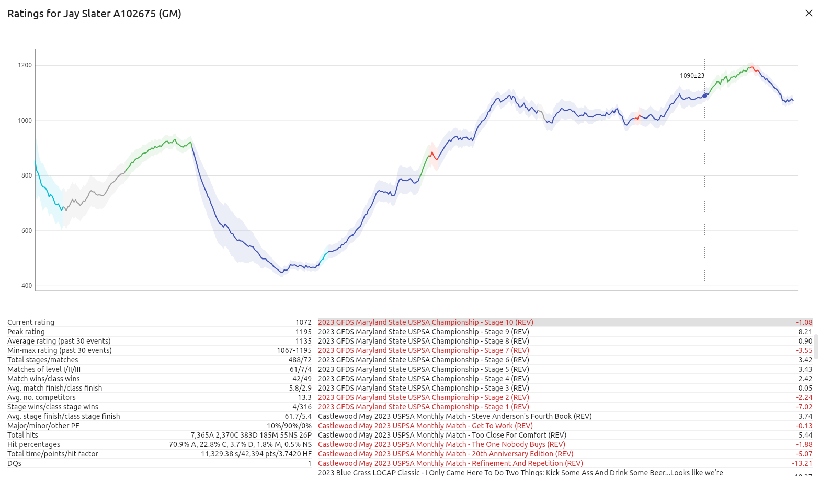
Task: Click the Average rating (past 30 events) row
Action: click(160, 341)
